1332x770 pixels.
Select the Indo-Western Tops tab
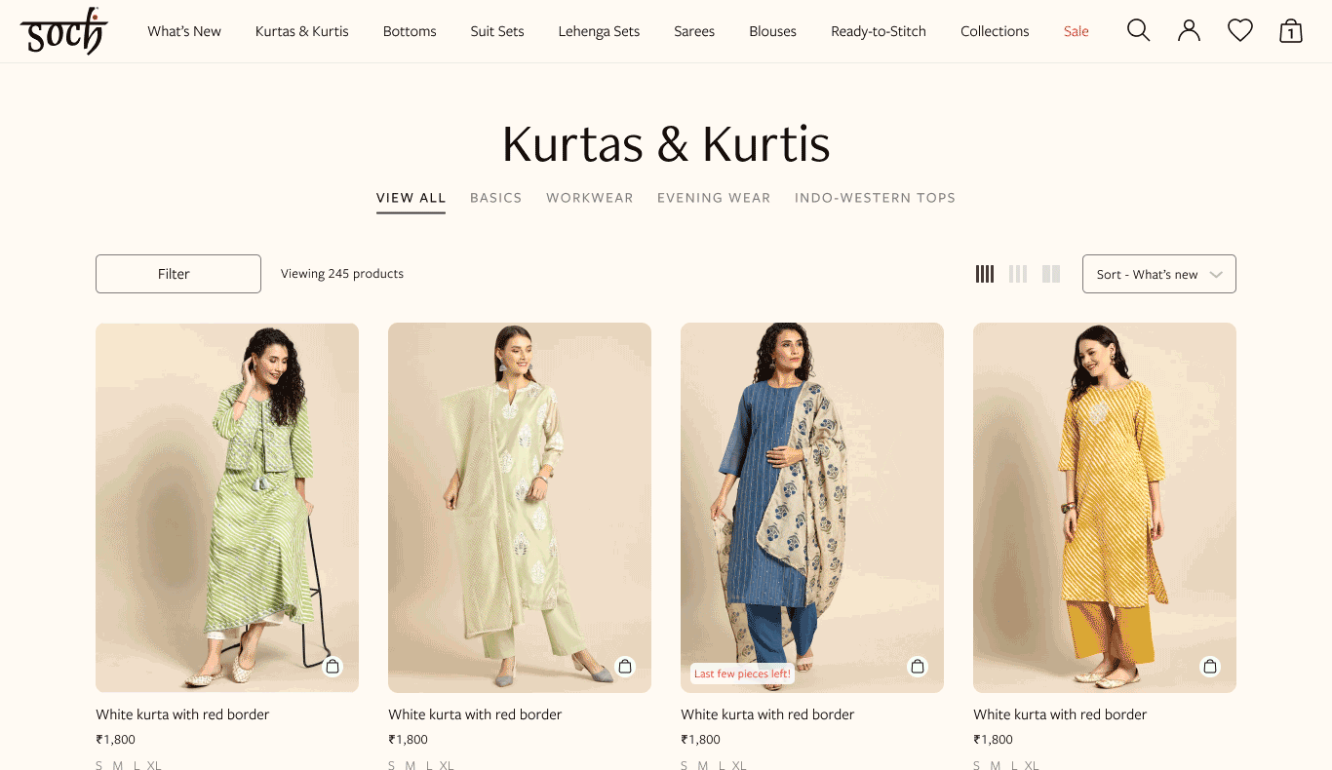(x=875, y=198)
